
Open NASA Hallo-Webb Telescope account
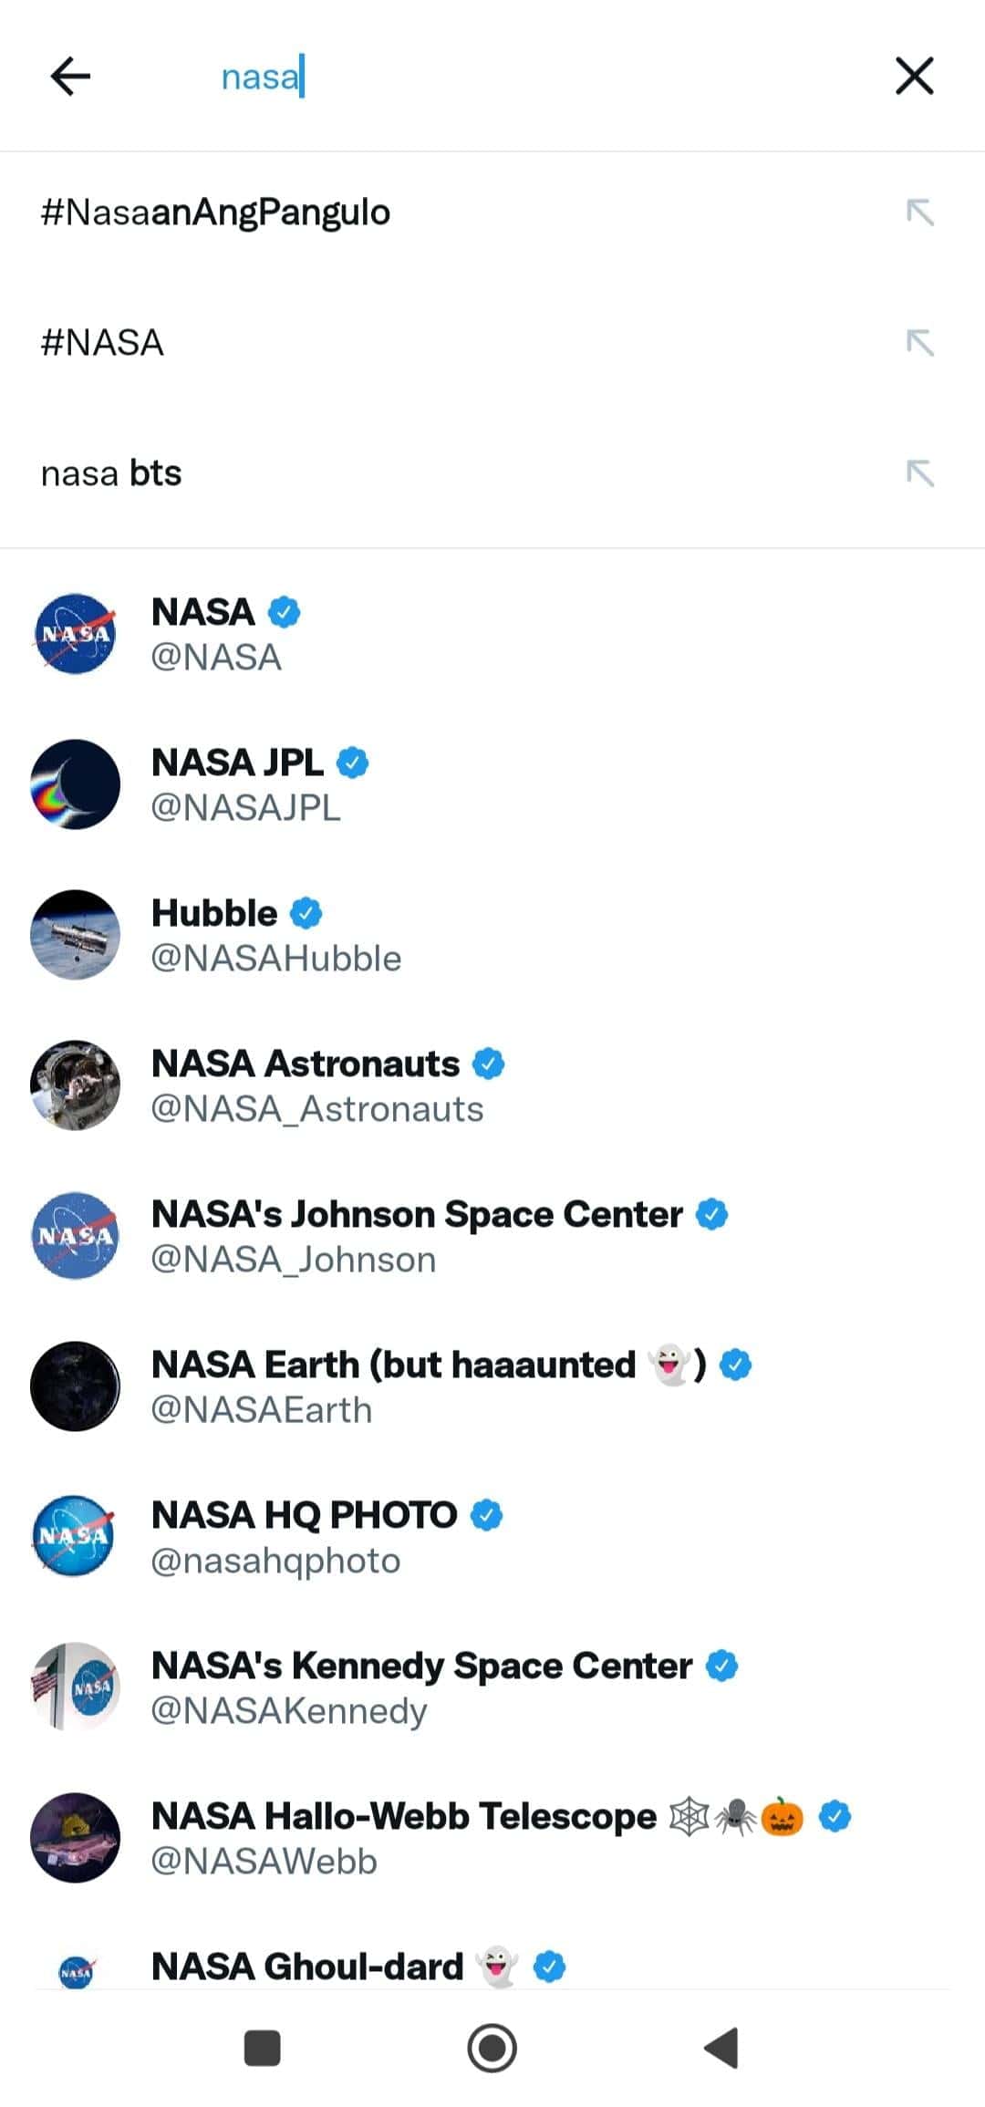tap(403, 1838)
